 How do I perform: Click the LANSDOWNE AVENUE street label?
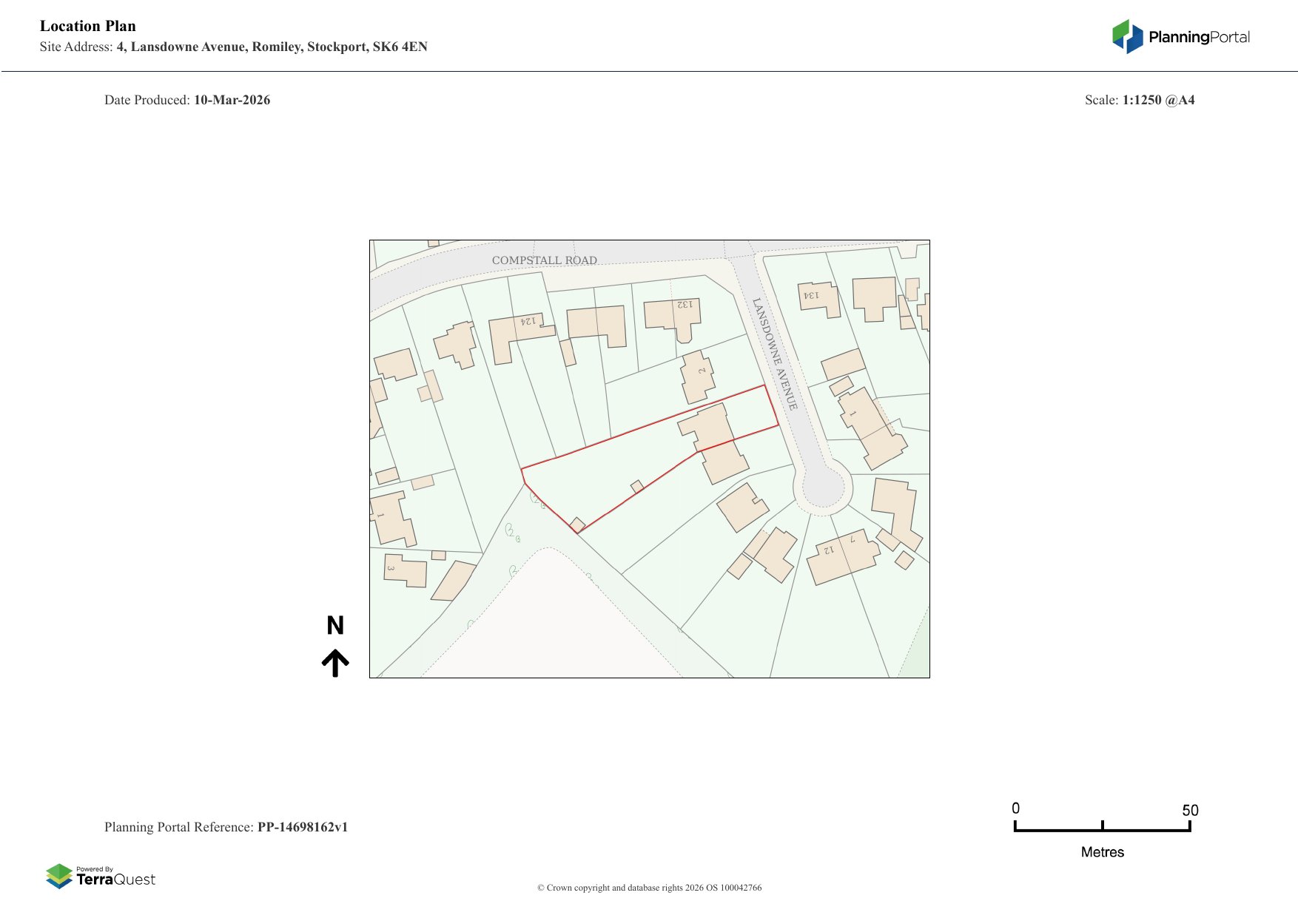[x=774, y=354]
